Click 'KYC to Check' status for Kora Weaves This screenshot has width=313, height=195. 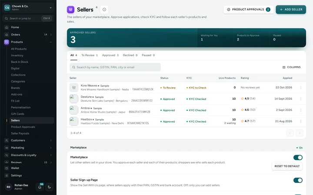click(196, 88)
